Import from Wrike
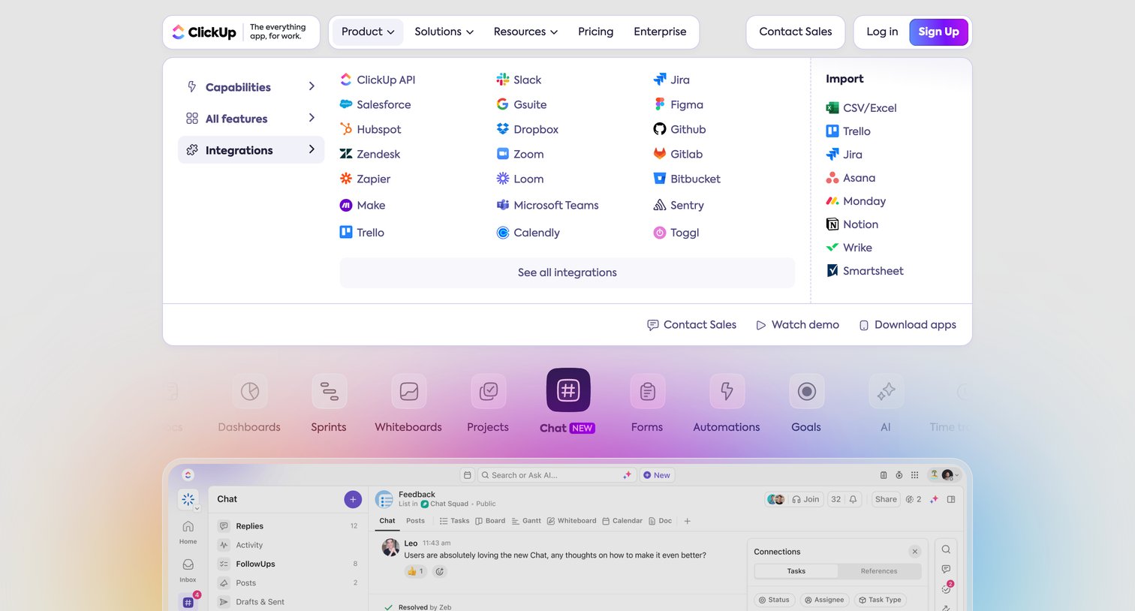Image resolution: width=1135 pixels, height=611 pixels. click(x=849, y=248)
